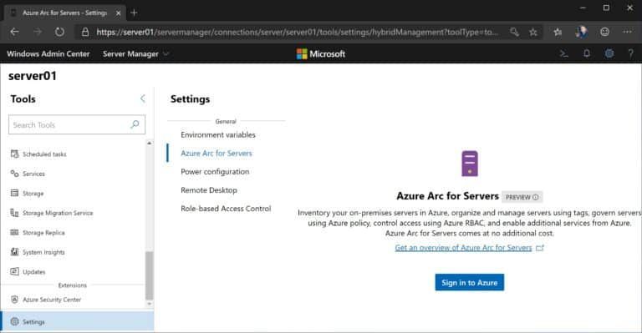642x333 pixels.
Task: Add this page to browser favorites star
Action: [533, 32]
